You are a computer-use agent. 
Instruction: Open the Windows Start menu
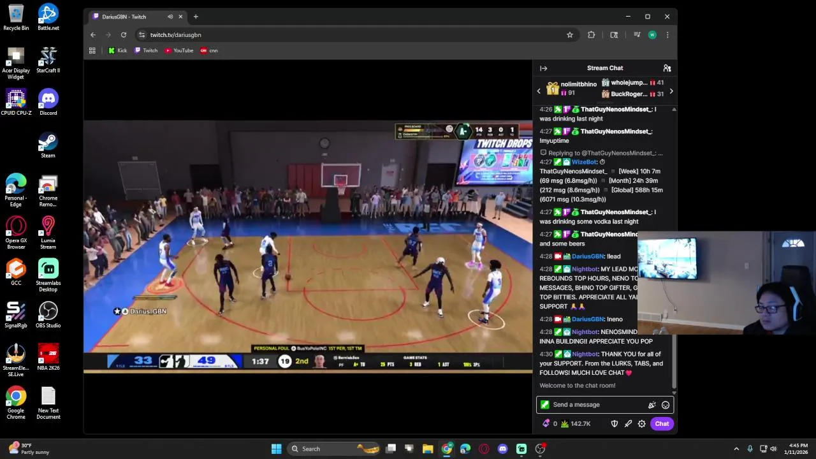[276, 449]
